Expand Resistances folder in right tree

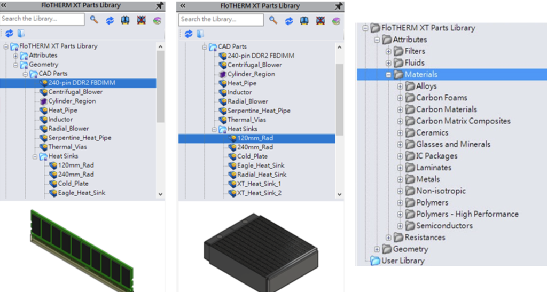tap(388, 238)
